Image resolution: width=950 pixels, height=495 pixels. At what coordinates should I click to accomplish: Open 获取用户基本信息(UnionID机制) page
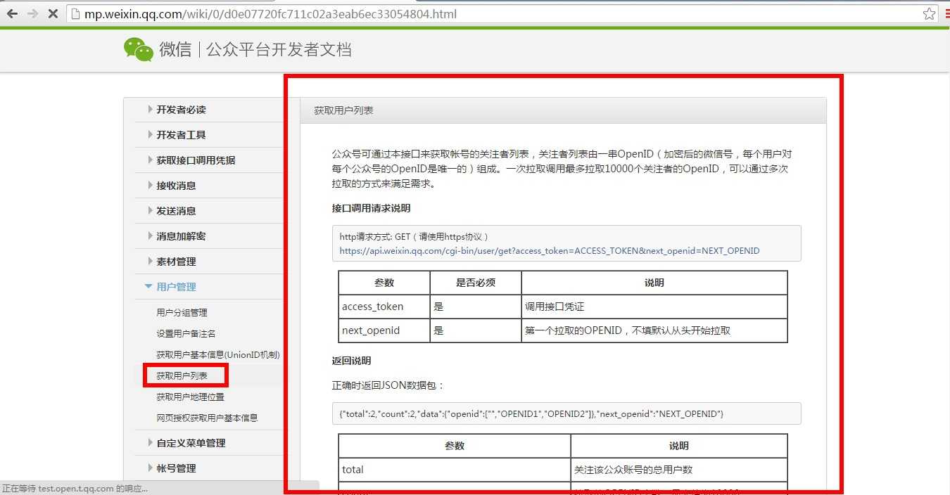click(218, 355)
